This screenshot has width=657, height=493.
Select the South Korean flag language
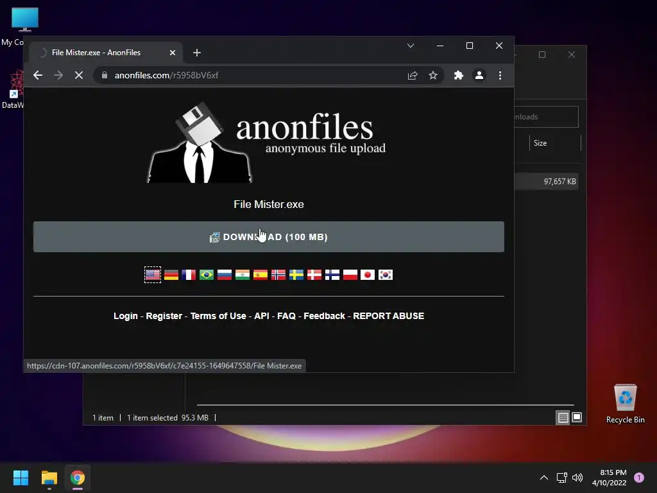tap(386, 275)
